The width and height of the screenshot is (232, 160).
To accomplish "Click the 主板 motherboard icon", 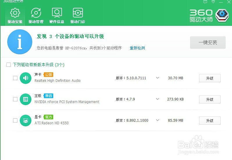I will coord(26,99).
